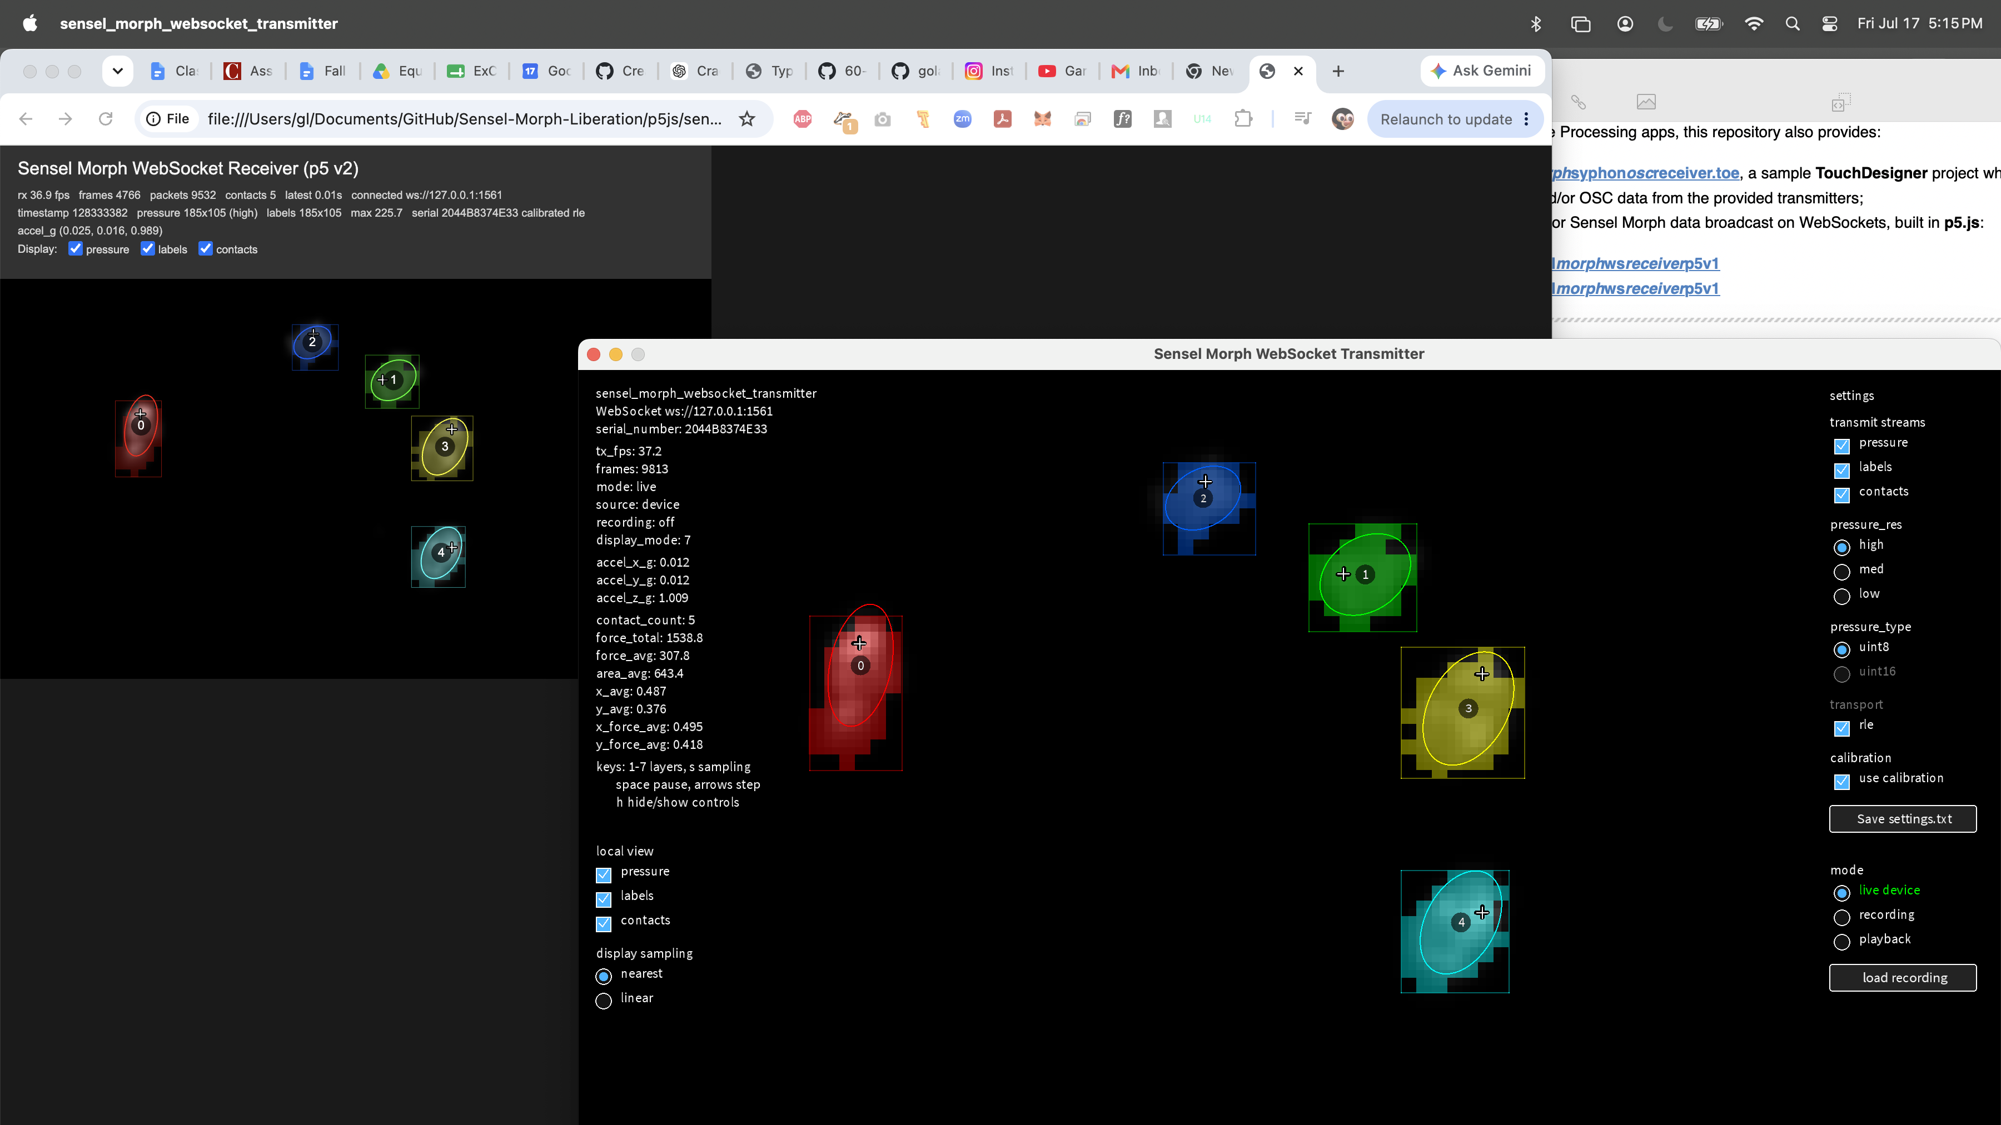2001x1125 pixels.
Task: Reload the page in Chrome
Action: point(106,119)
